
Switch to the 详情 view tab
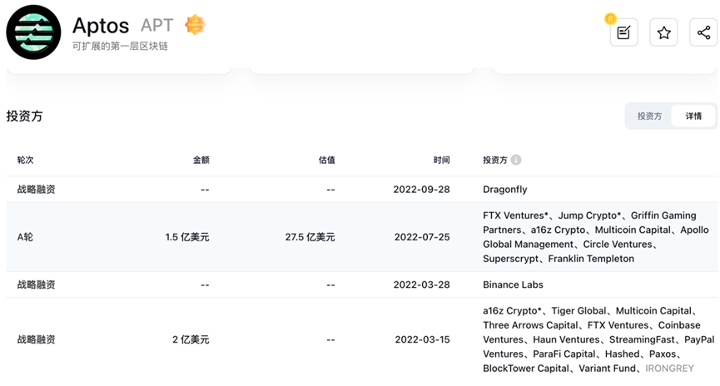pyautogui.click(x=693, y=116)
